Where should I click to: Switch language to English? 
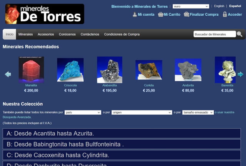[x=219, y=6]
